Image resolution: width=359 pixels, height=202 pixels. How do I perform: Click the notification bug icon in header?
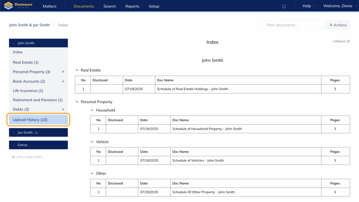click(x=284, y=6)
